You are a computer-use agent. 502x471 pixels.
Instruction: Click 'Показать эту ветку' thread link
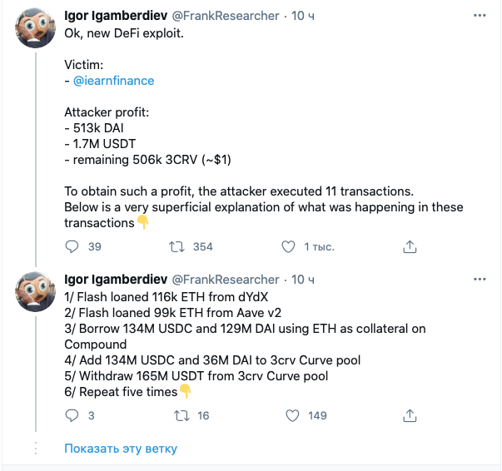click(x=121, y=449)
